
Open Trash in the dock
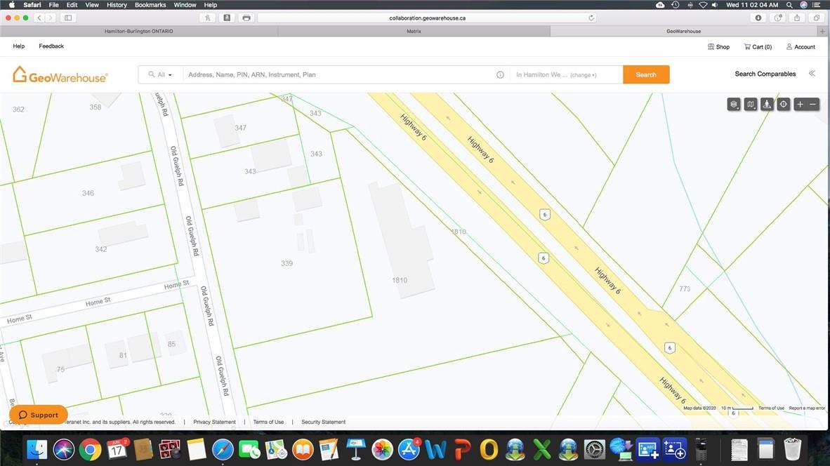[x=792, y=450]
